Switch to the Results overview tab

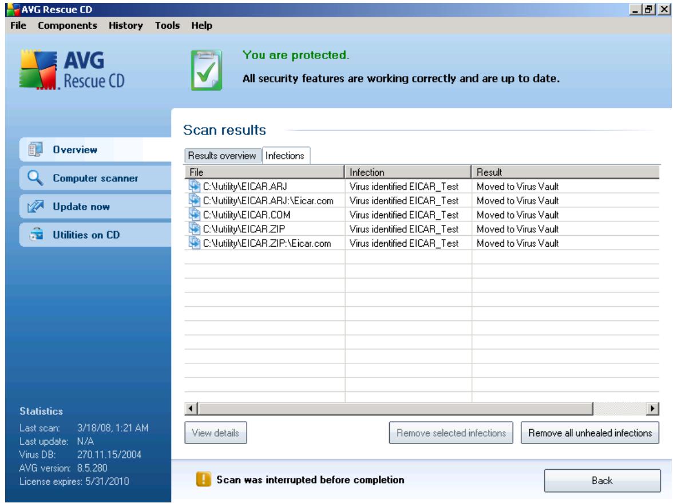pyautogui.click(x=222, y=156)
